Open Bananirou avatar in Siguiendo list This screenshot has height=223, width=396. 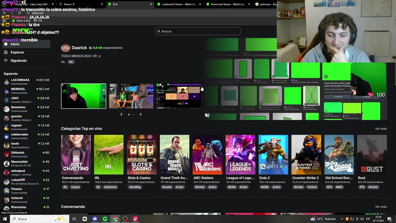(x=6, y=109)
